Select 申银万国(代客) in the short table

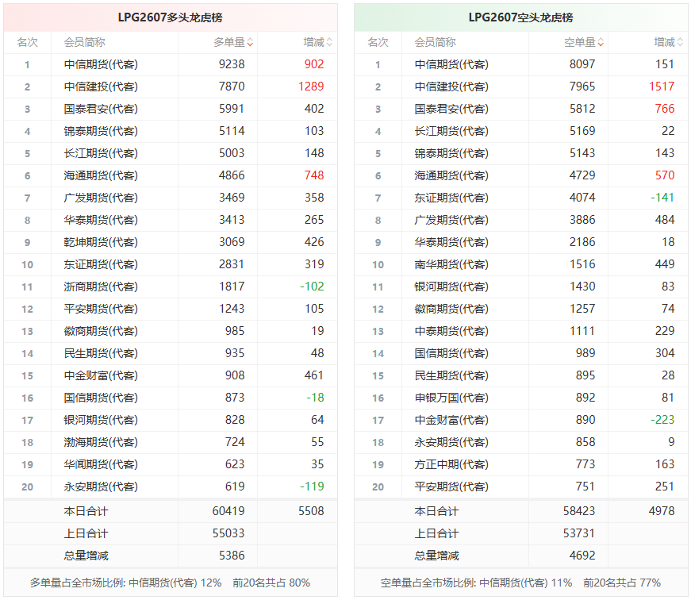(x=451, y=398)
